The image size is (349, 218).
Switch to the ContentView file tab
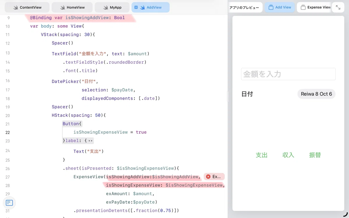[x=27, y=7]
